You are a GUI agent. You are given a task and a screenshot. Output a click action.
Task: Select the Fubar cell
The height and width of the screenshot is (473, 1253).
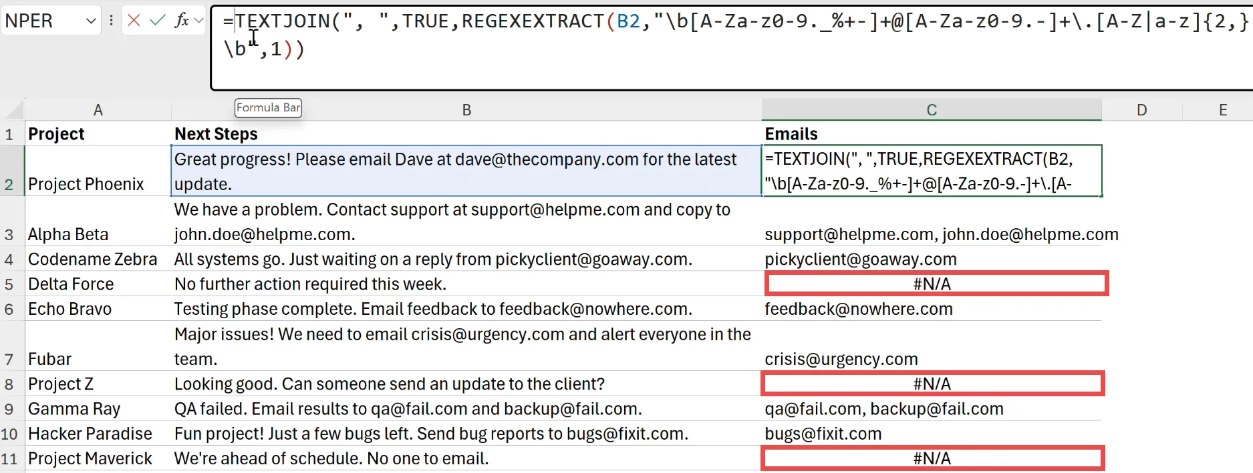pos(98,346)
